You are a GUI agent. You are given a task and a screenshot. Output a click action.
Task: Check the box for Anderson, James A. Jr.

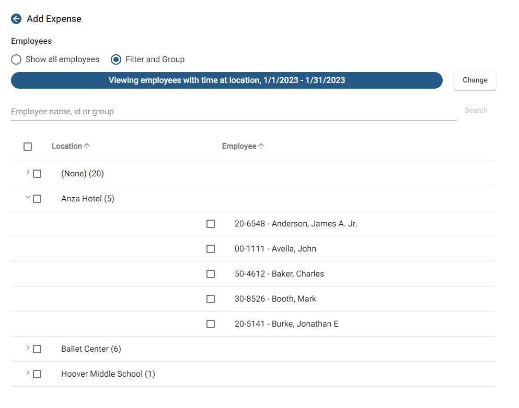coord(211,224)
